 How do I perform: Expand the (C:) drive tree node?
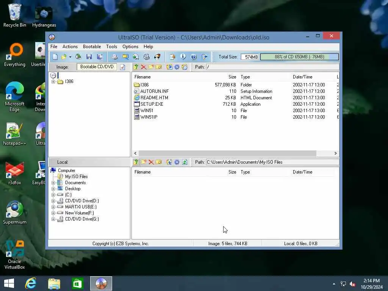[53, 195]
